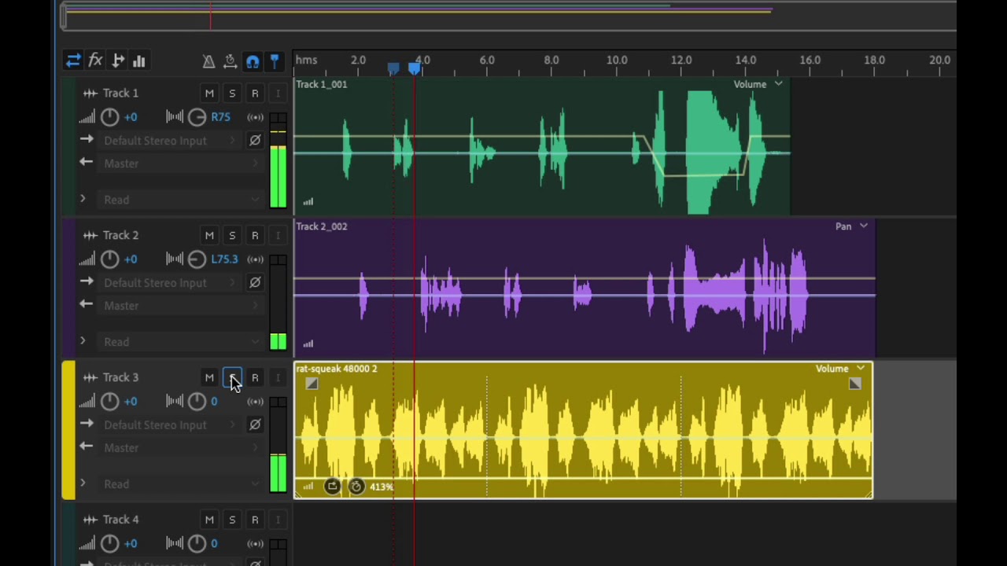Click Track 2 volume knob
The width and height of the screenshot is (1007, 566).
110,259
